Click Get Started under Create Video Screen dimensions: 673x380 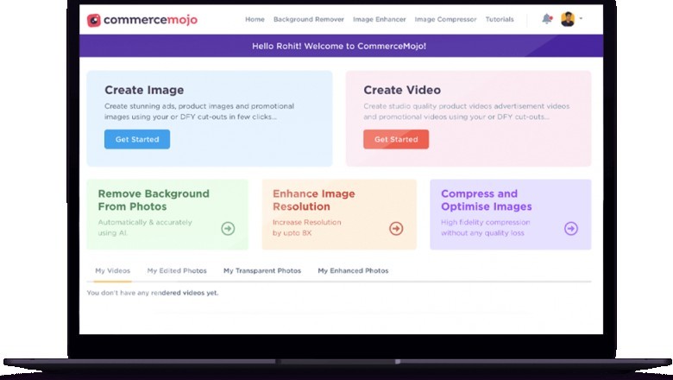396,139
